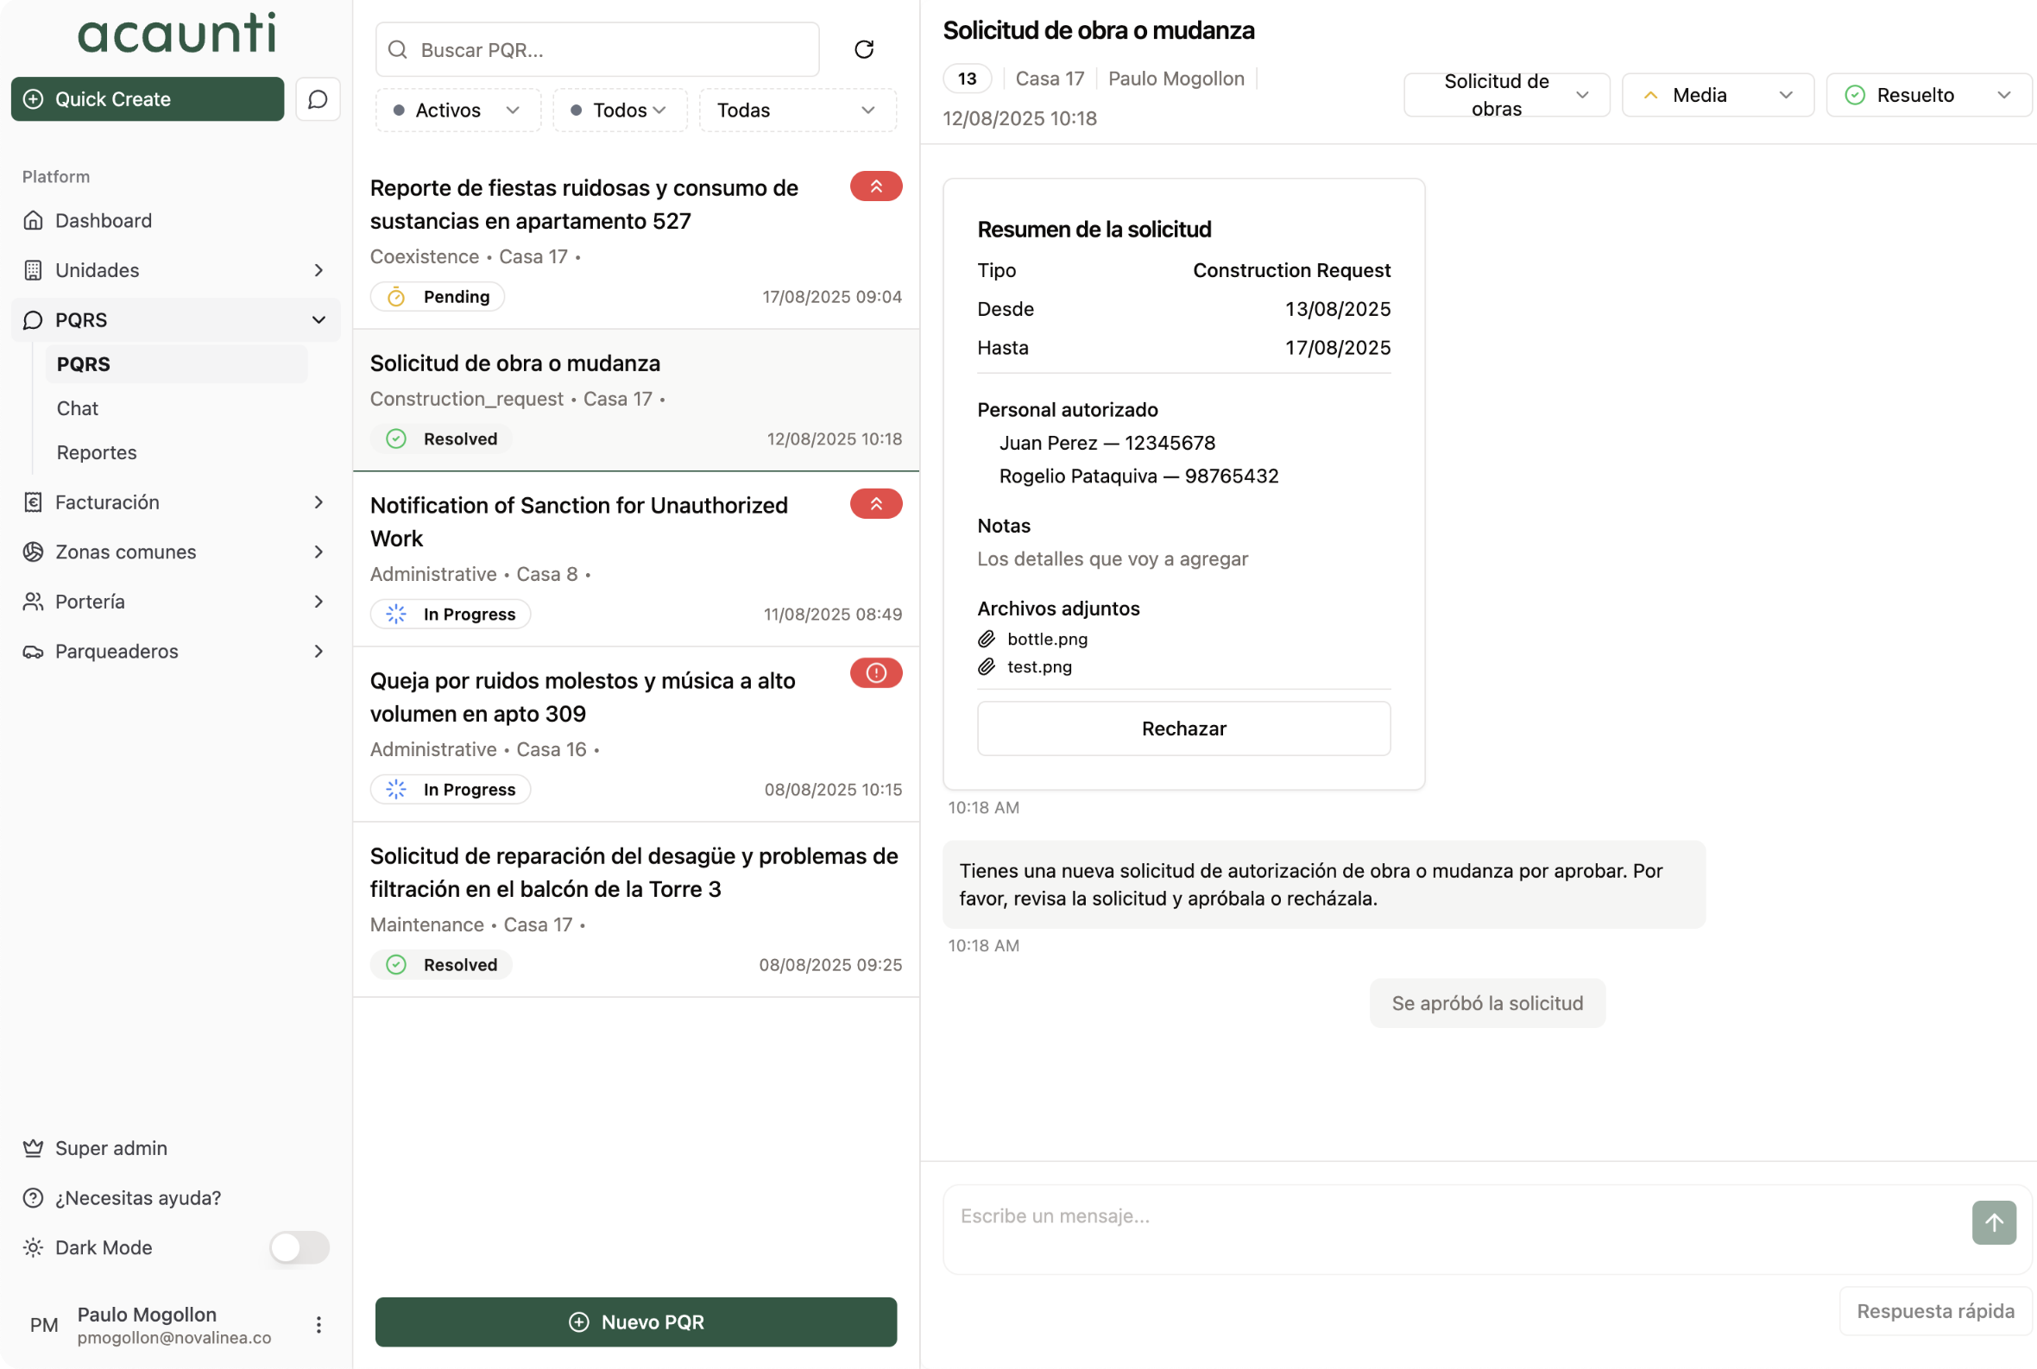Open the Activos filter dropdown
The width and height of the screenshot is (2037, 1369).
click(x=457, y=110)
